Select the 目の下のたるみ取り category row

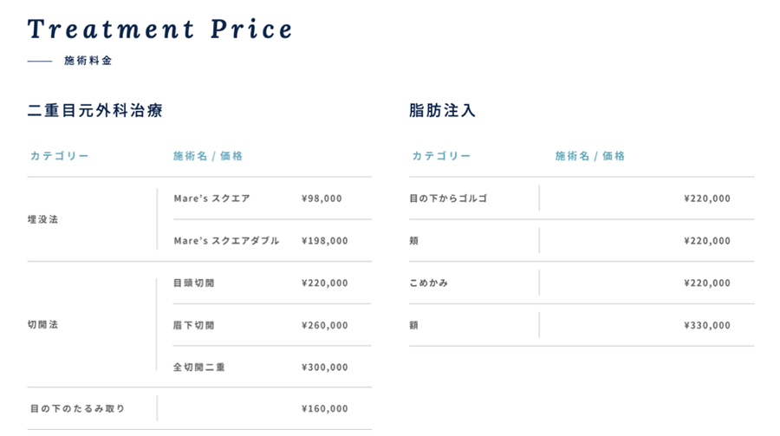(x=199, y=408)
